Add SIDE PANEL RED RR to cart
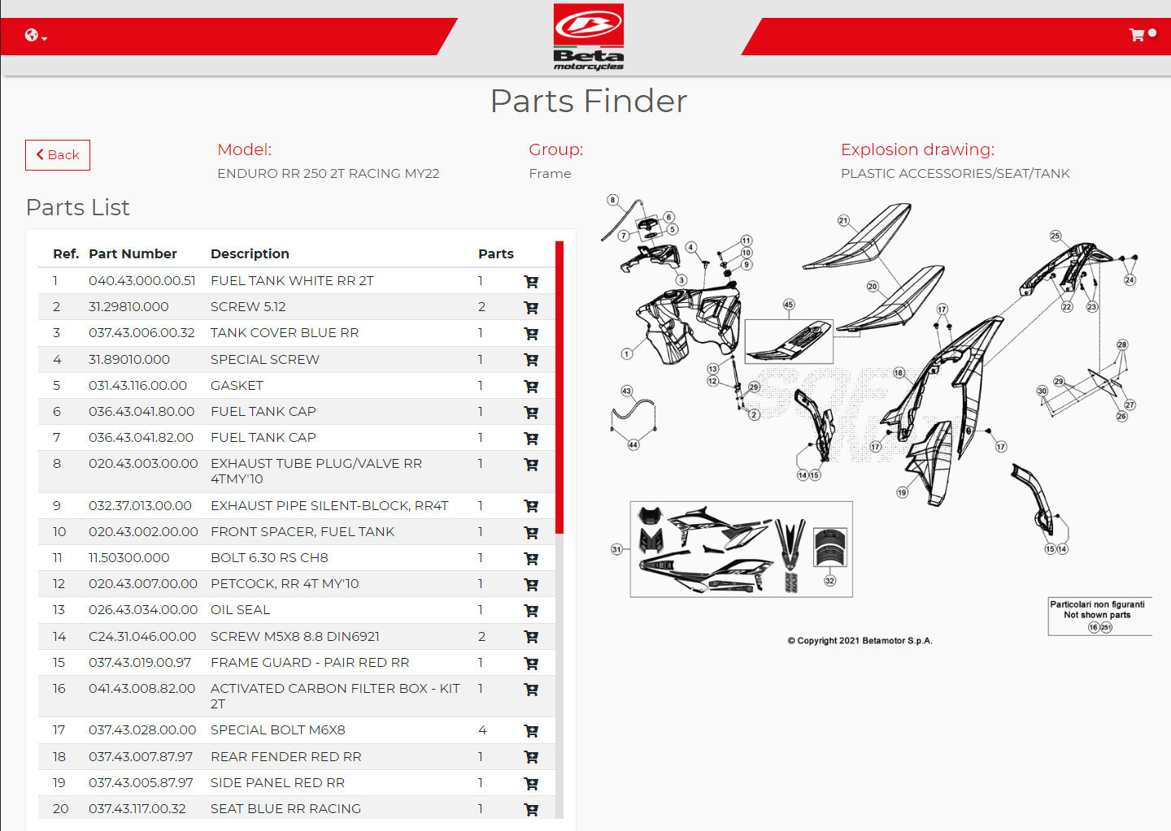This screenshot has width=1171, height=831. 531,784
